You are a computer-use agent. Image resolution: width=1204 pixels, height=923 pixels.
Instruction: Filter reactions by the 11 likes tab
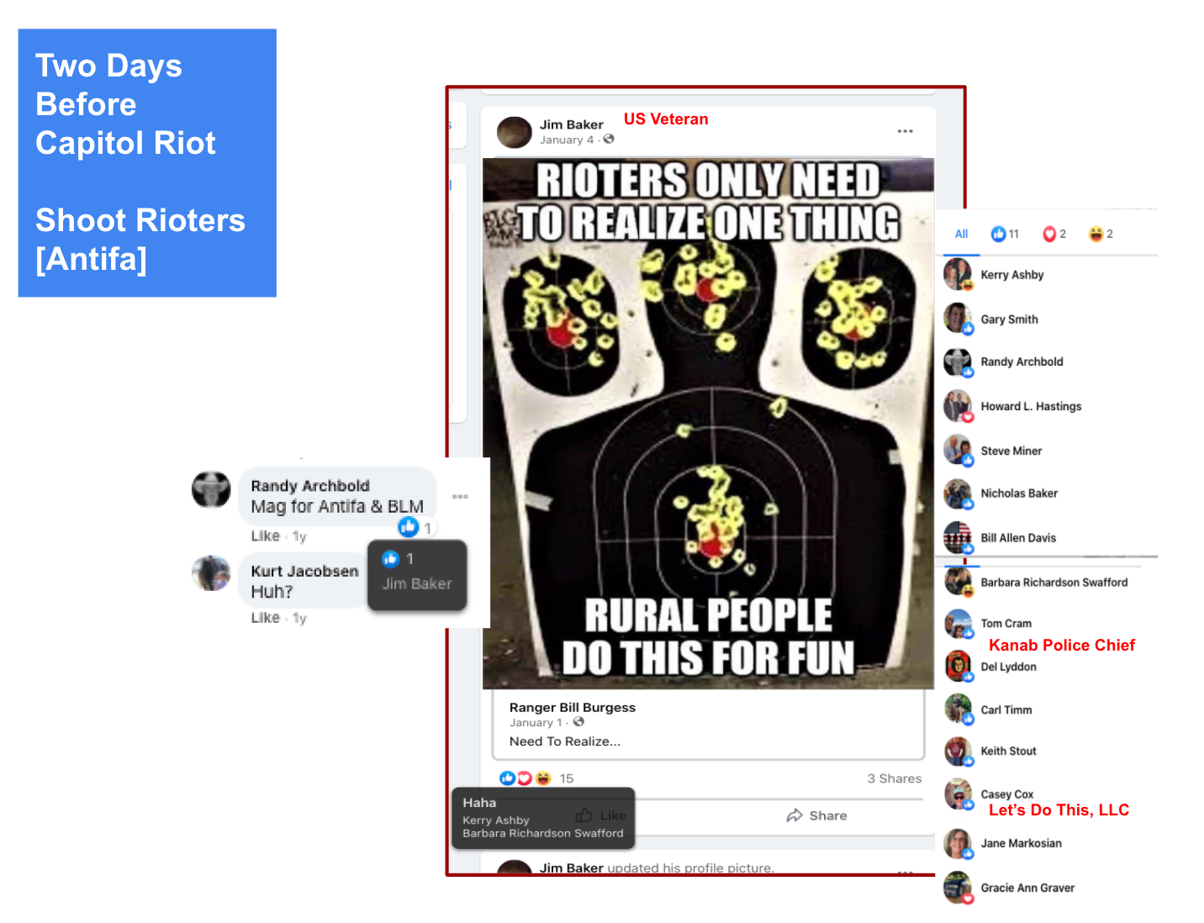click(x=1005, y=235)
